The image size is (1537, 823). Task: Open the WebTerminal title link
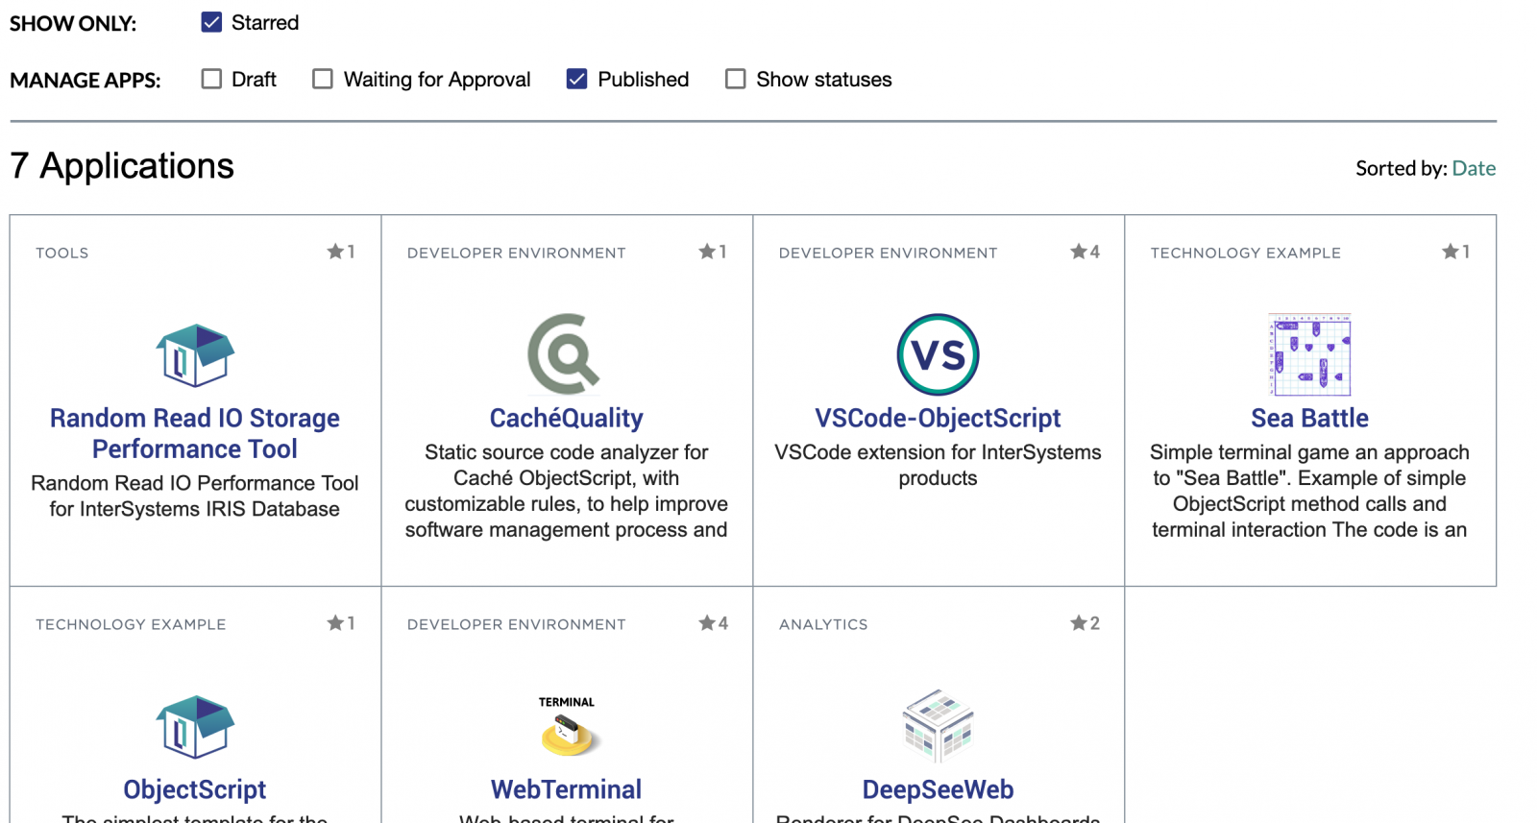(566, 789)
